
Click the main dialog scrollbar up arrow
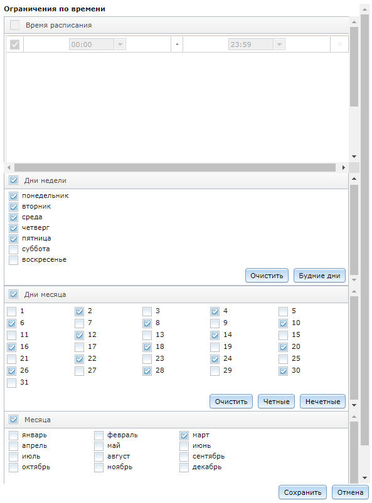[x=364, y=9]
